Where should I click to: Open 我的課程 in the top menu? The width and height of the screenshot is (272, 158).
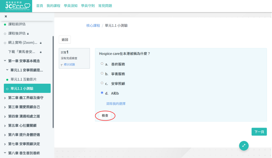point(53,6)
